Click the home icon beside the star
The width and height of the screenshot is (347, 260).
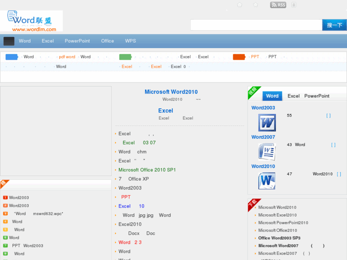[240, 5]
